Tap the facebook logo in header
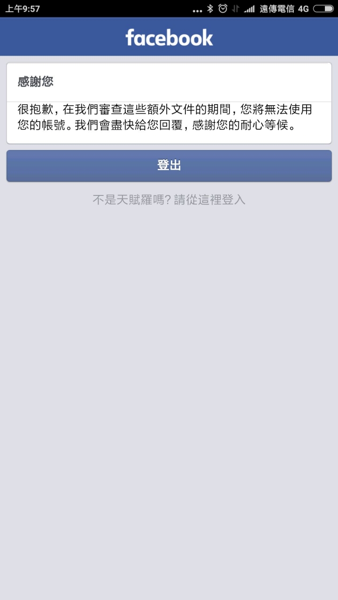Image resolution: width=338 pixels, height=600 pixels. (x=169, y=37)
